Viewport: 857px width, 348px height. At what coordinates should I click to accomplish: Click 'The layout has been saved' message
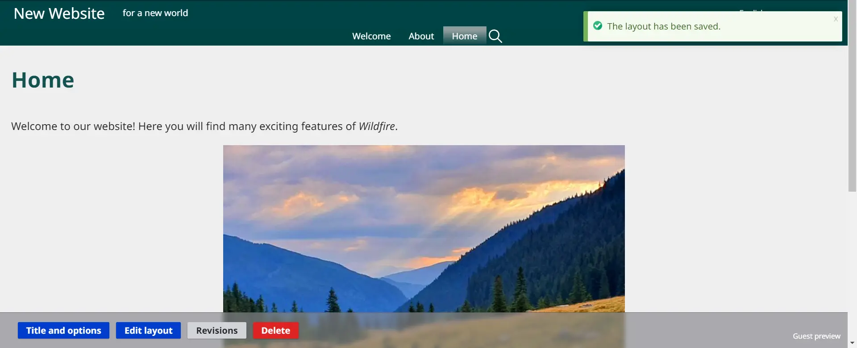[663, 26]
